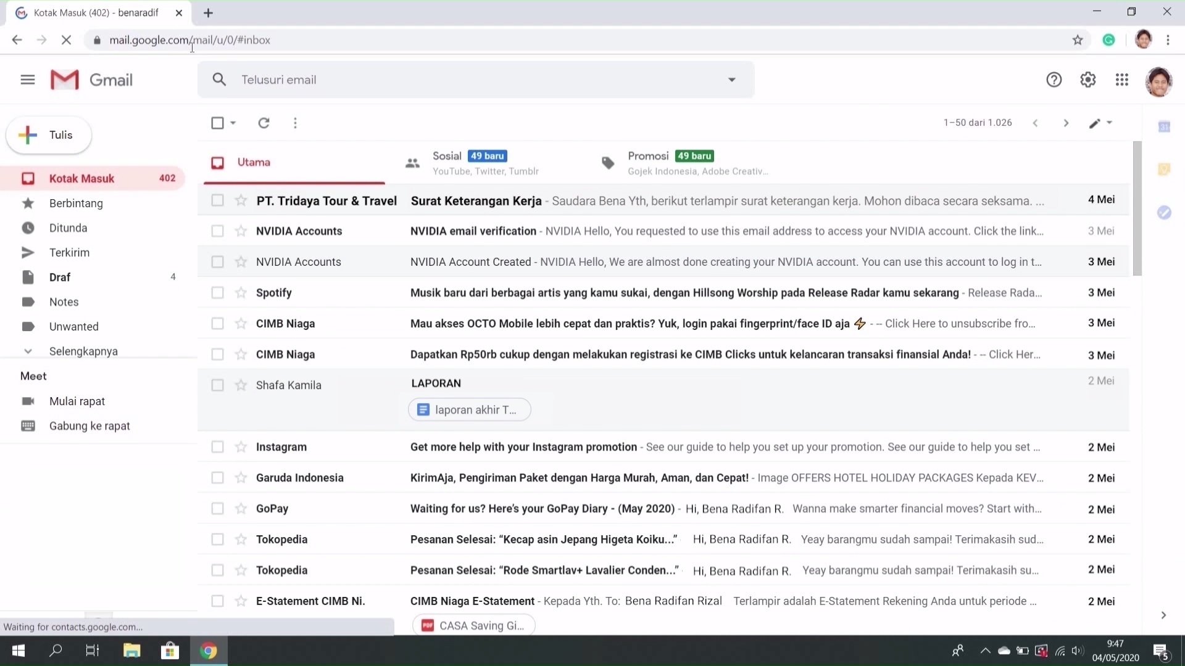Open Task View on the taskbar
This screenshot has width=1185, height=666.
[x=93, y=651]
